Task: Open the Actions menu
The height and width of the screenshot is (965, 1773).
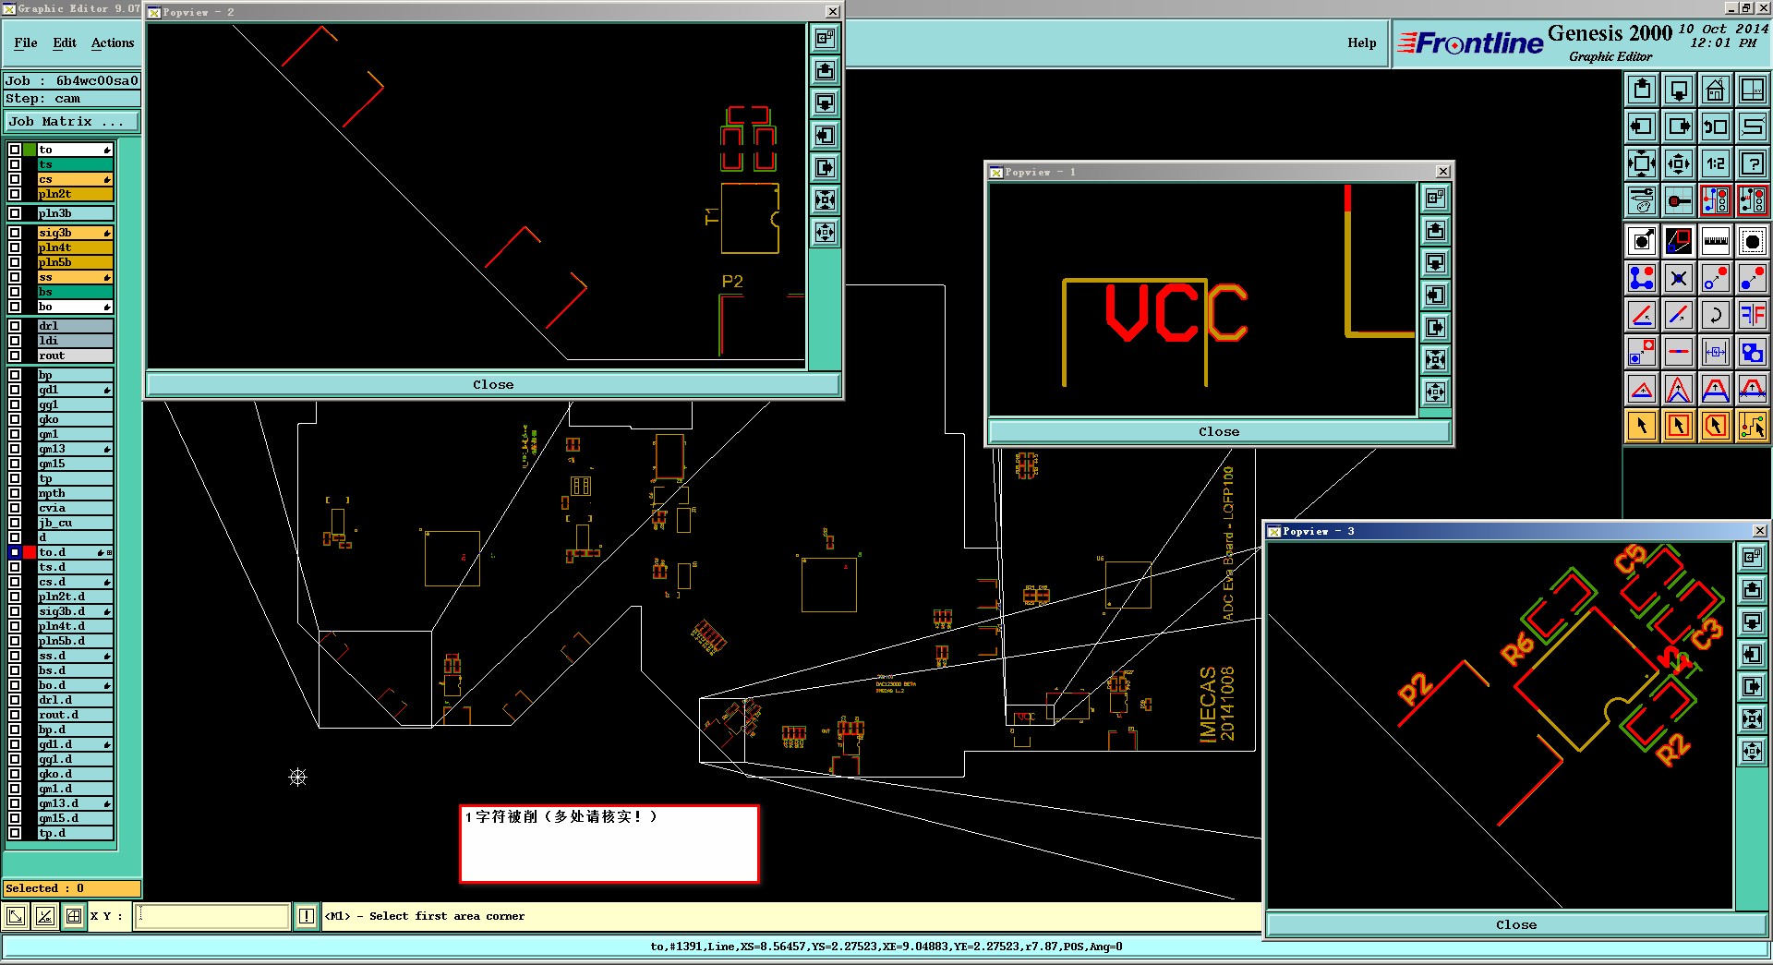Action: pyautogui.click(x=113, y=42)
